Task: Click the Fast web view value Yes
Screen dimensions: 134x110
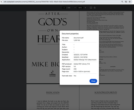Action: coord(75,76)
